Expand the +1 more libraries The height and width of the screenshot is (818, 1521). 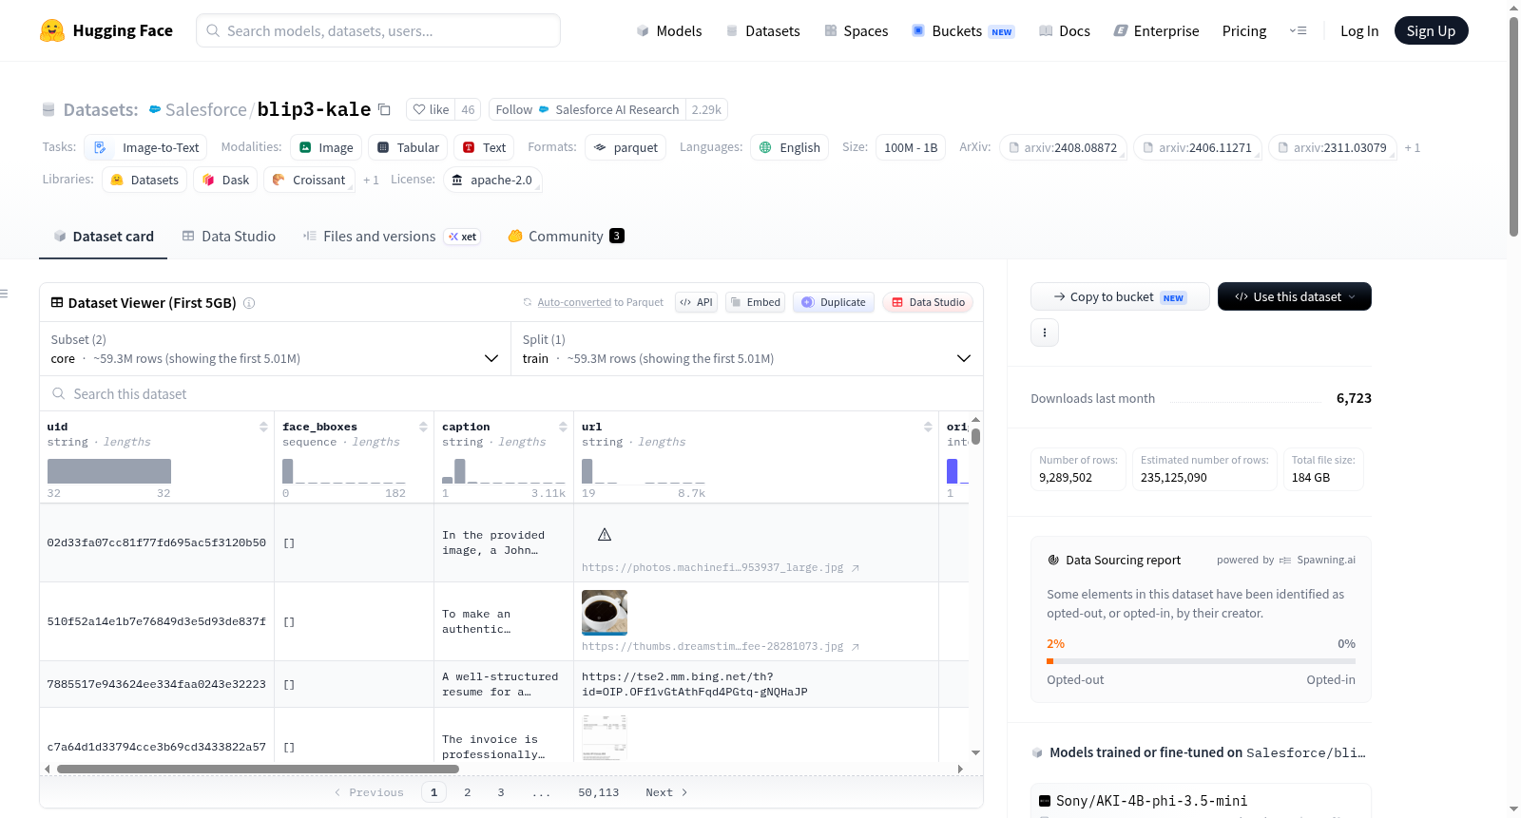[371, 180]
